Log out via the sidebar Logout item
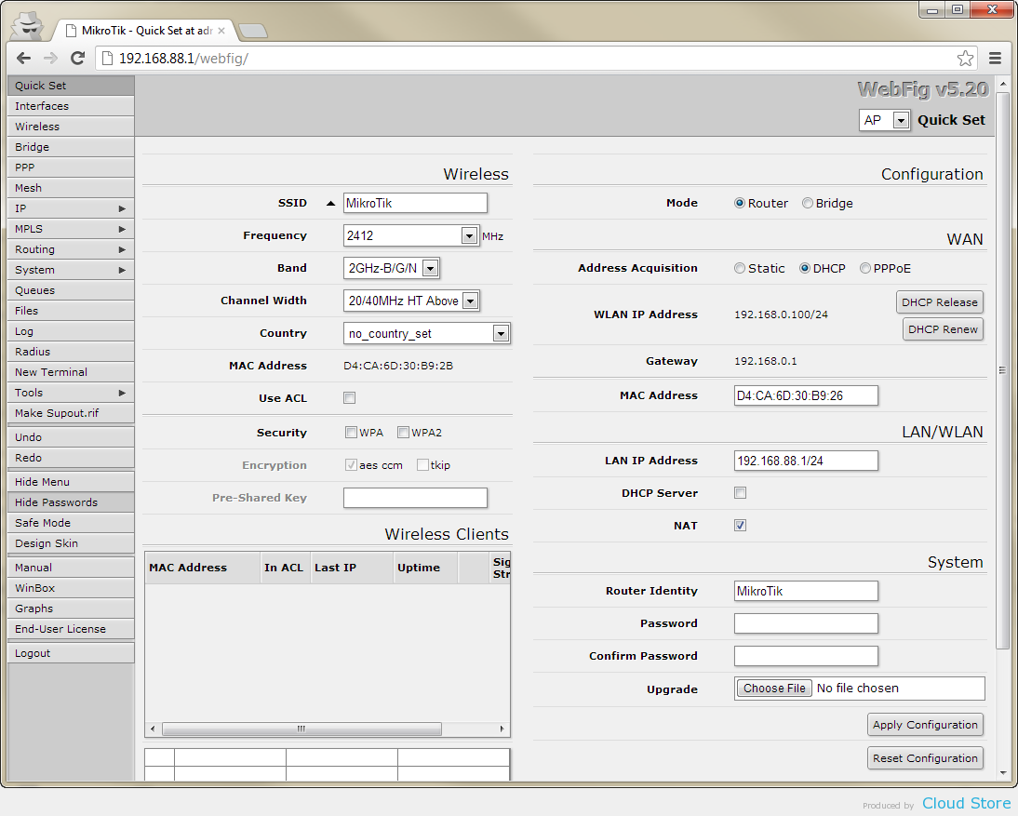Viewport: 1018px width, 816px height. [x=71, y=653]
